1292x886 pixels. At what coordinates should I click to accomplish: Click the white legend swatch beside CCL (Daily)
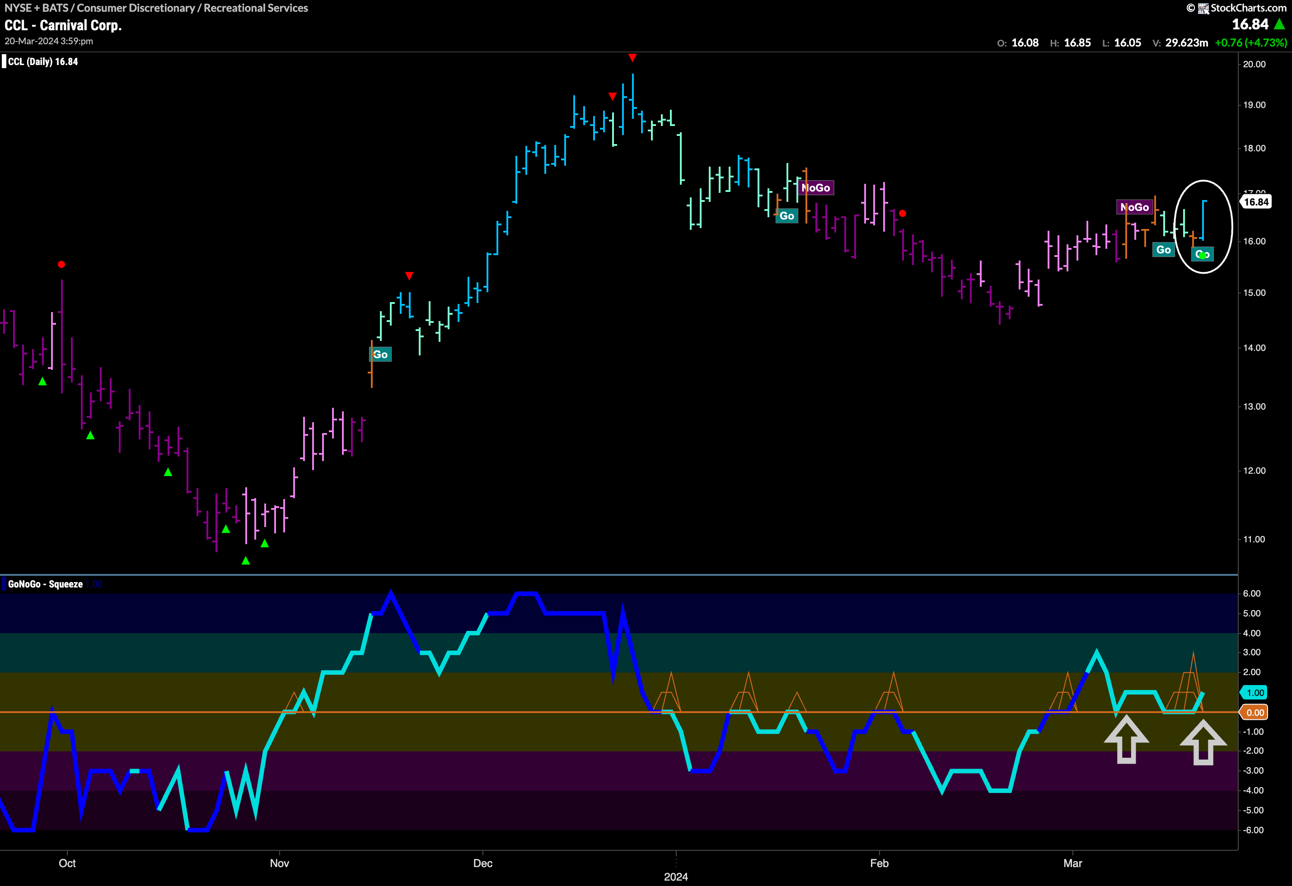(x=4, y=62)
